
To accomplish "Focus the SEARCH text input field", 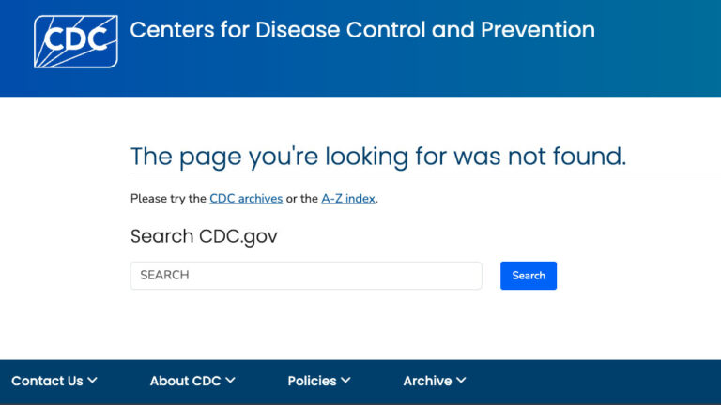I will click(306, 276).
